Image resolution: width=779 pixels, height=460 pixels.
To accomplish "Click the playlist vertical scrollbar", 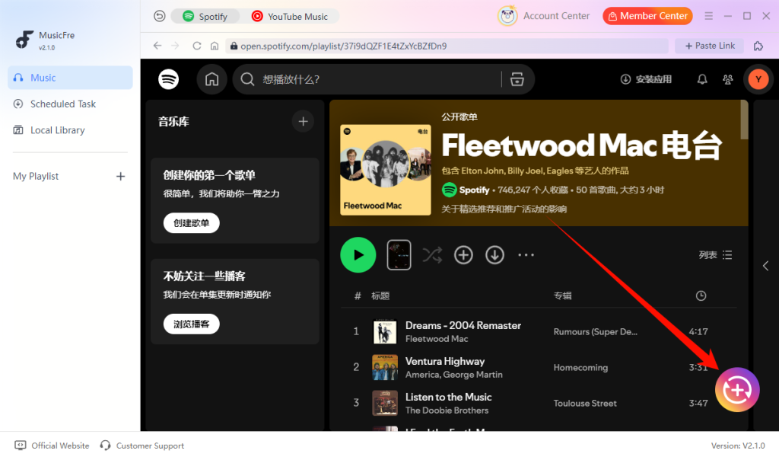I will [x=744, y=120].
